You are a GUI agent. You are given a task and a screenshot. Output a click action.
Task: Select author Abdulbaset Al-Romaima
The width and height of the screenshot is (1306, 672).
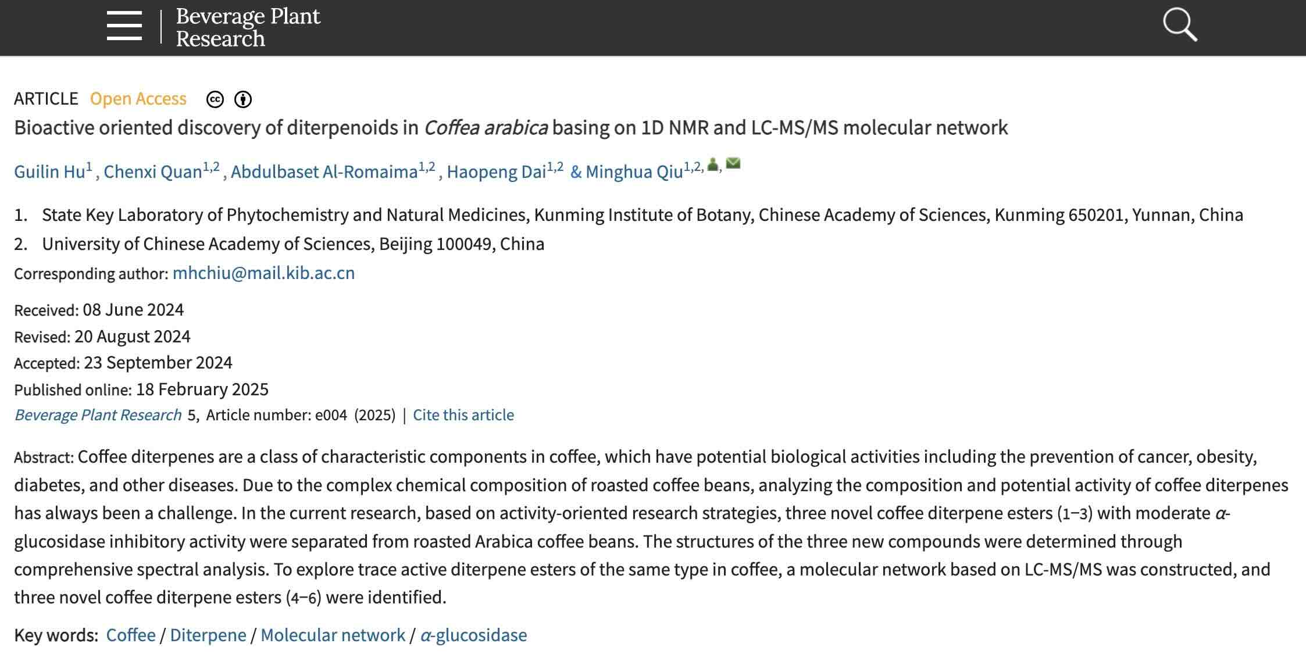click(324, 171)
